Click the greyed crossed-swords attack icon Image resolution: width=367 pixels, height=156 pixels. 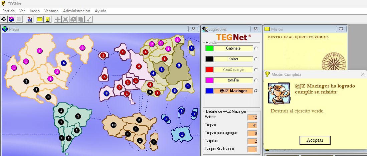point(65,19)
